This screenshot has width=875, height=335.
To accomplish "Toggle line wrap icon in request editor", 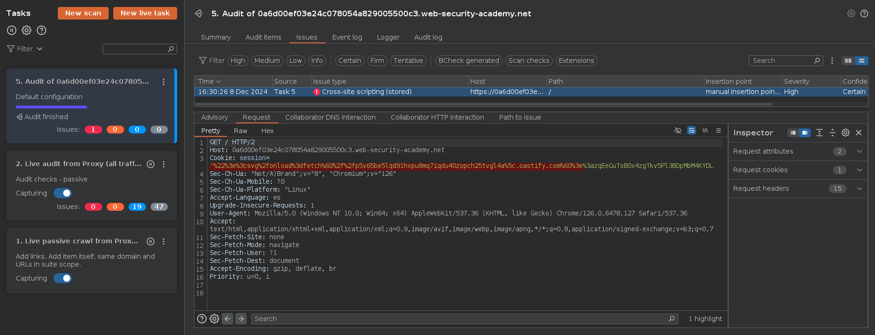I will tap(691, 130).
